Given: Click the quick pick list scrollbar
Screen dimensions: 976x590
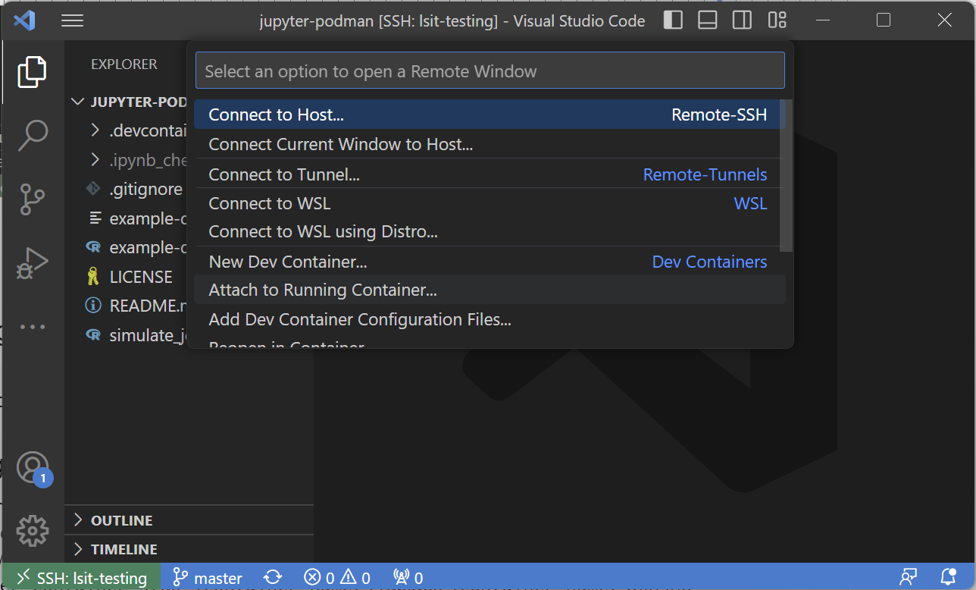Looking at the screenshot, I should tap(787, 176).
